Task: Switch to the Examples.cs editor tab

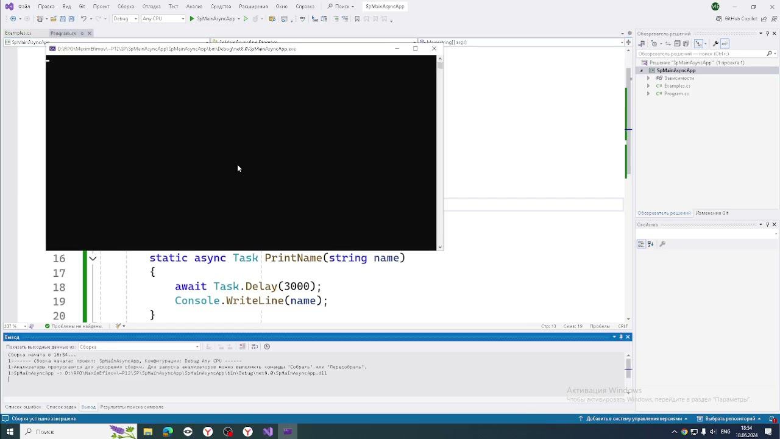Action: coord(18,34)
